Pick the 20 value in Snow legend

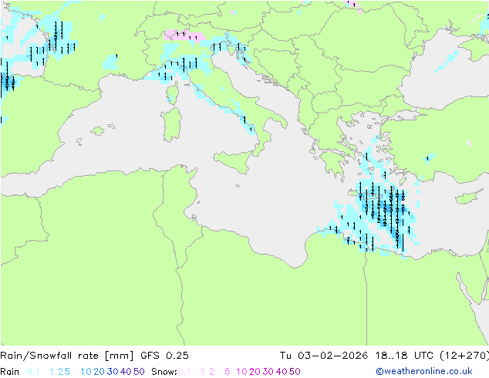click(255, 372)
